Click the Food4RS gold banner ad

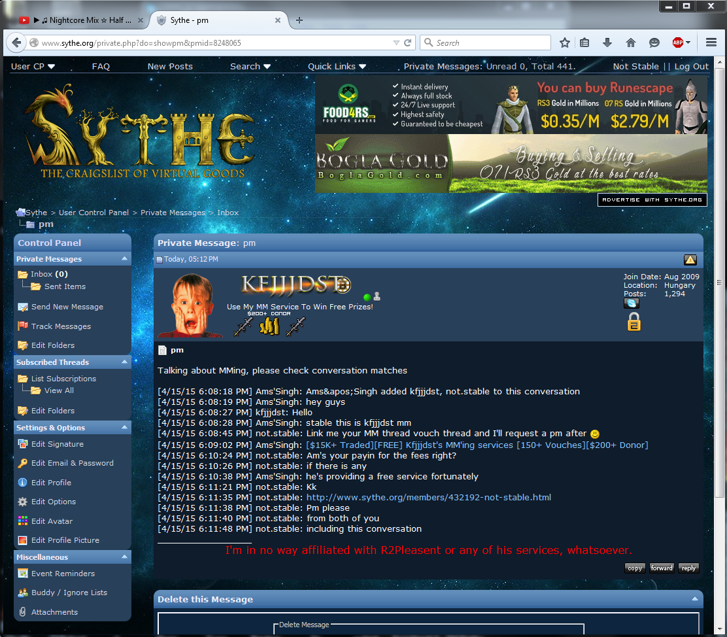(511, 105)
